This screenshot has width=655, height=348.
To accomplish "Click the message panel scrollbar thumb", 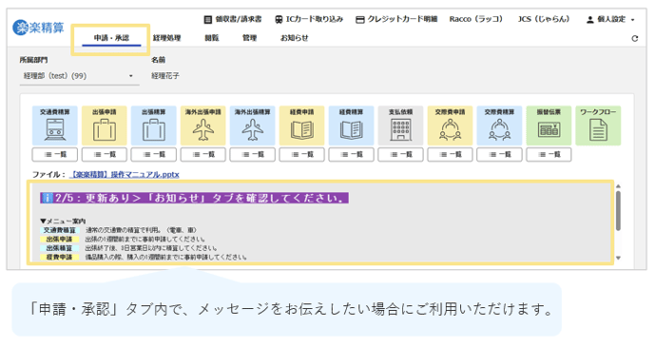I will (618, 210).
